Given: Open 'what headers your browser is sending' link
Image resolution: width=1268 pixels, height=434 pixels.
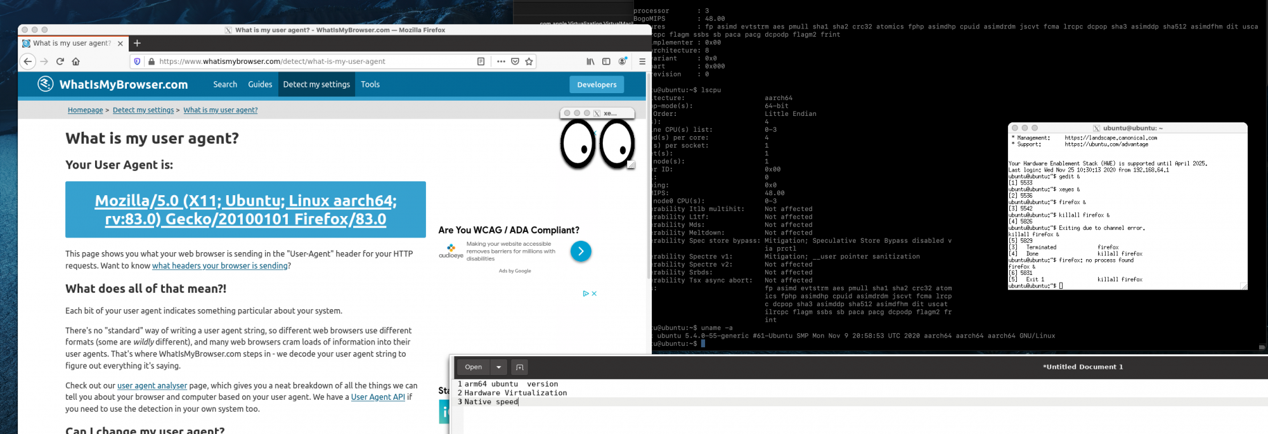Looking at the screenshot, I should coord(220,266).
